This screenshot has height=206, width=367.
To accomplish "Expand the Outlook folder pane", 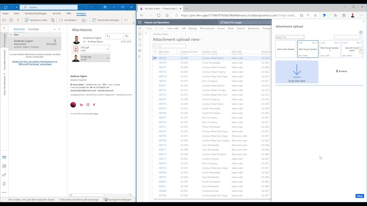I will [x=4, y=28].
